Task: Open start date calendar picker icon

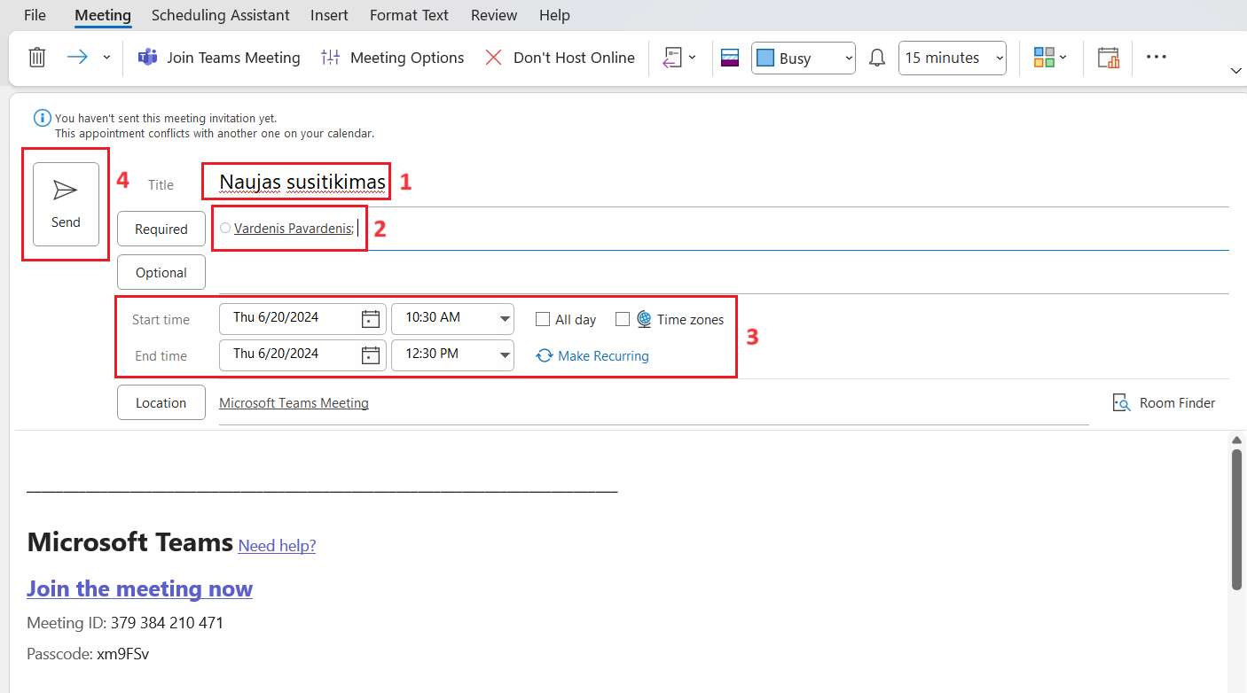Action: 371,319
